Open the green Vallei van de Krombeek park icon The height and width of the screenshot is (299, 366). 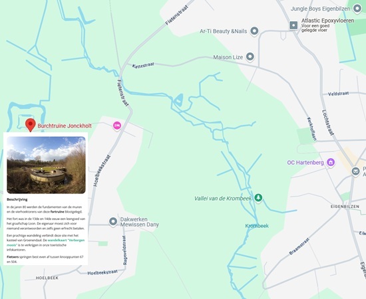258,198
